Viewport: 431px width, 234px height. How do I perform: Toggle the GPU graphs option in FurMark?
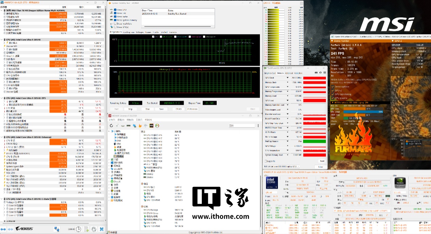333,98
